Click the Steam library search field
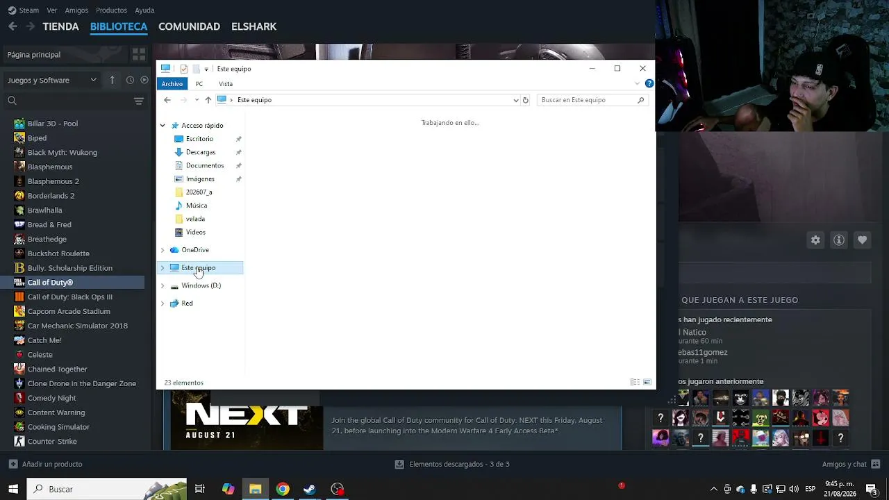 click(x=69, y=101)
